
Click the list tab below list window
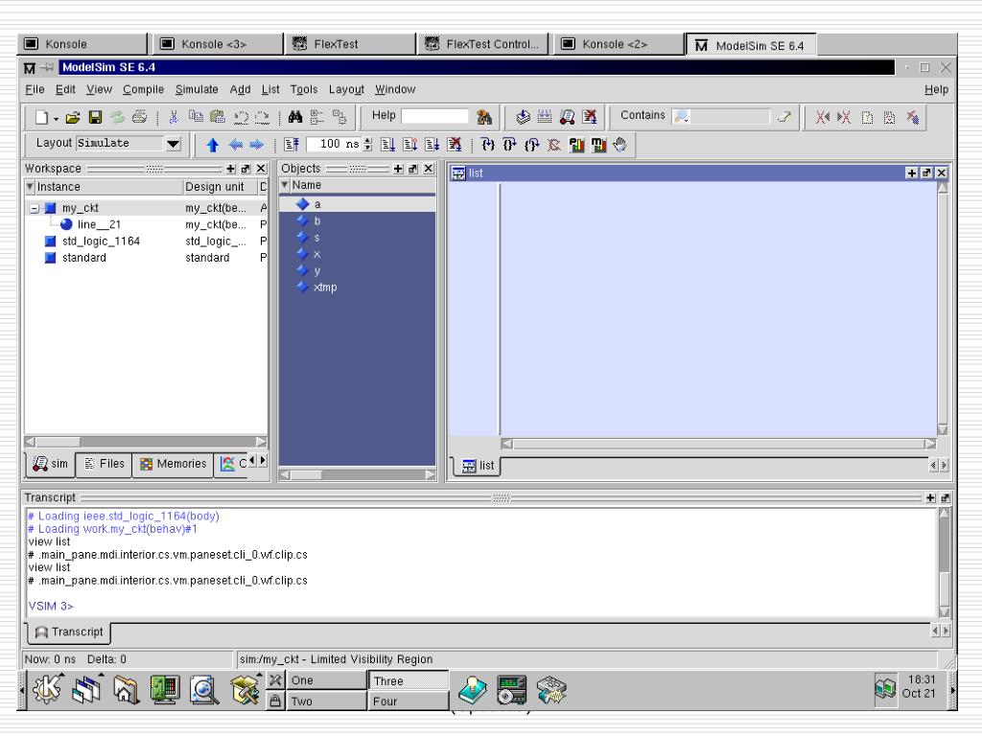tap(478, 466)
